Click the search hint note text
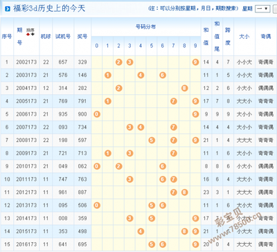 (x=193, y=8)
